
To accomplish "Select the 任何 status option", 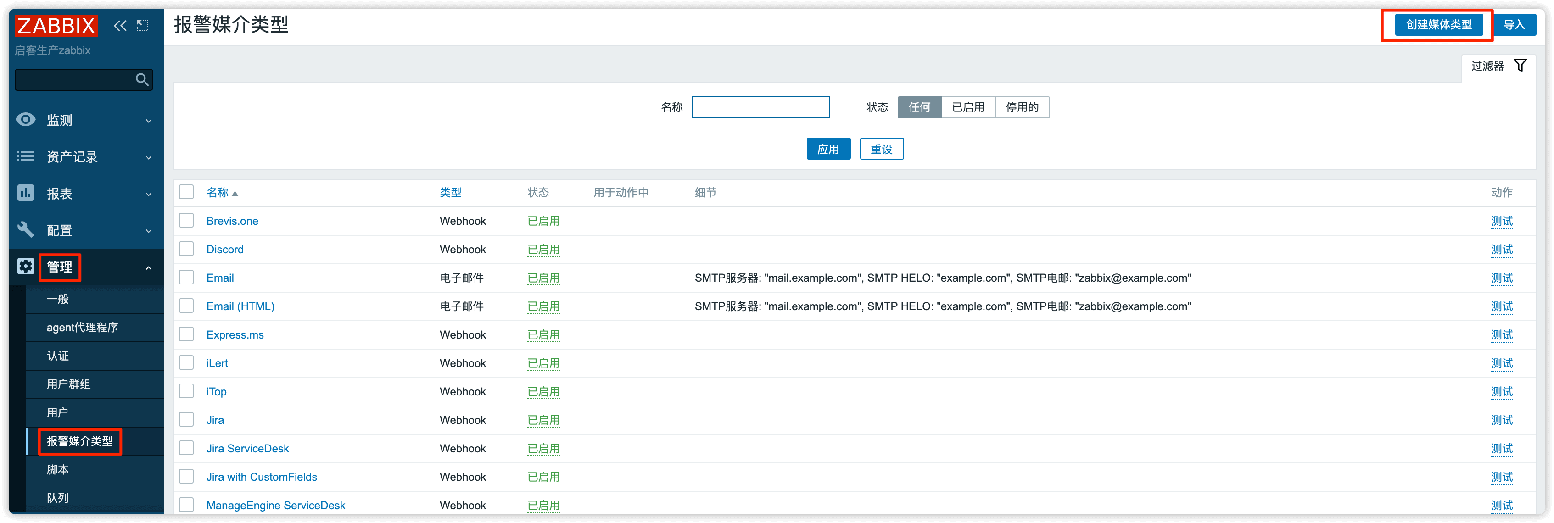I will coord(919,107).
